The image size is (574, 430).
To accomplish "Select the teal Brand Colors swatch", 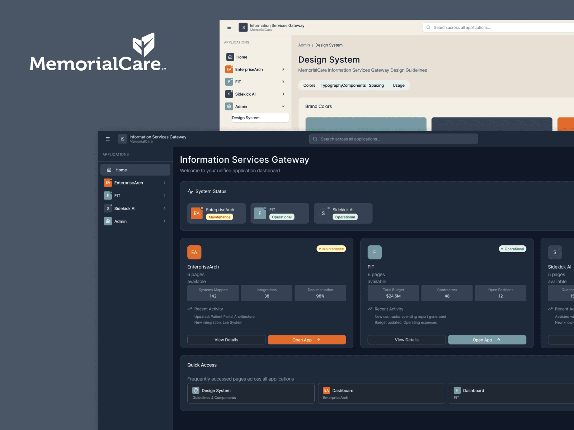I will pyautogui.click(x=366, y=124).
